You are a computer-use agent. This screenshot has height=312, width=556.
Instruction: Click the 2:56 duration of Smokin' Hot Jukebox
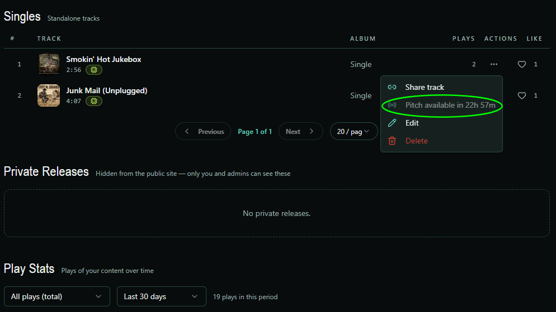click(74, 70)
